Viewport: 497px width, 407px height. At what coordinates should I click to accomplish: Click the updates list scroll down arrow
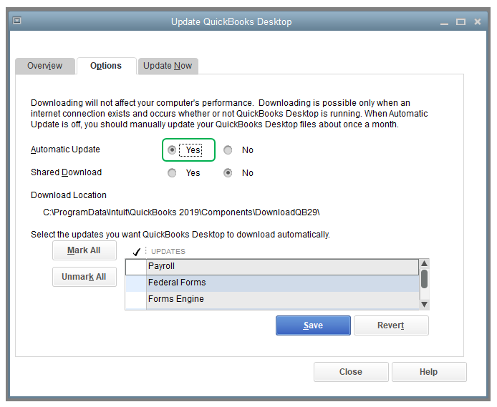click(x=425, y=304)
